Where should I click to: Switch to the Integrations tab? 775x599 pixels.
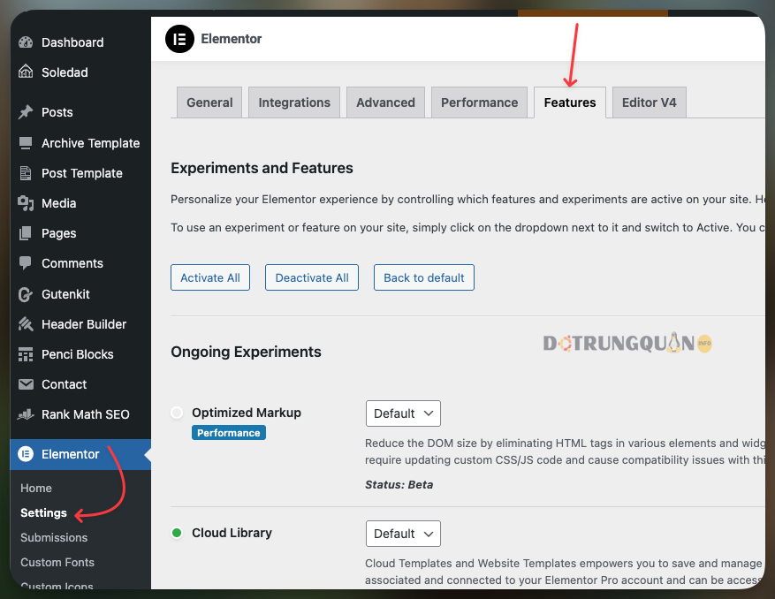(294, 102)
